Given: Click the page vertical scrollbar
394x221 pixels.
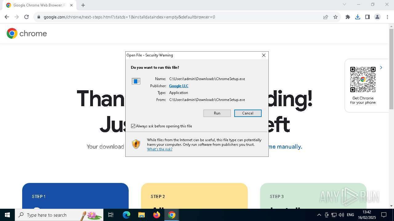Looking at the screenshot, I should tap(391, 69).
